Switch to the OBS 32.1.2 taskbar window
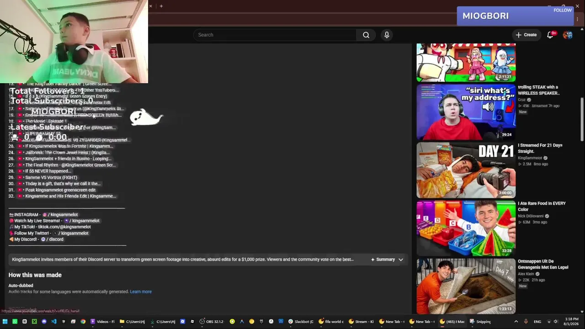Viewport: 585px width, 329px height. (x=212, y=322)
